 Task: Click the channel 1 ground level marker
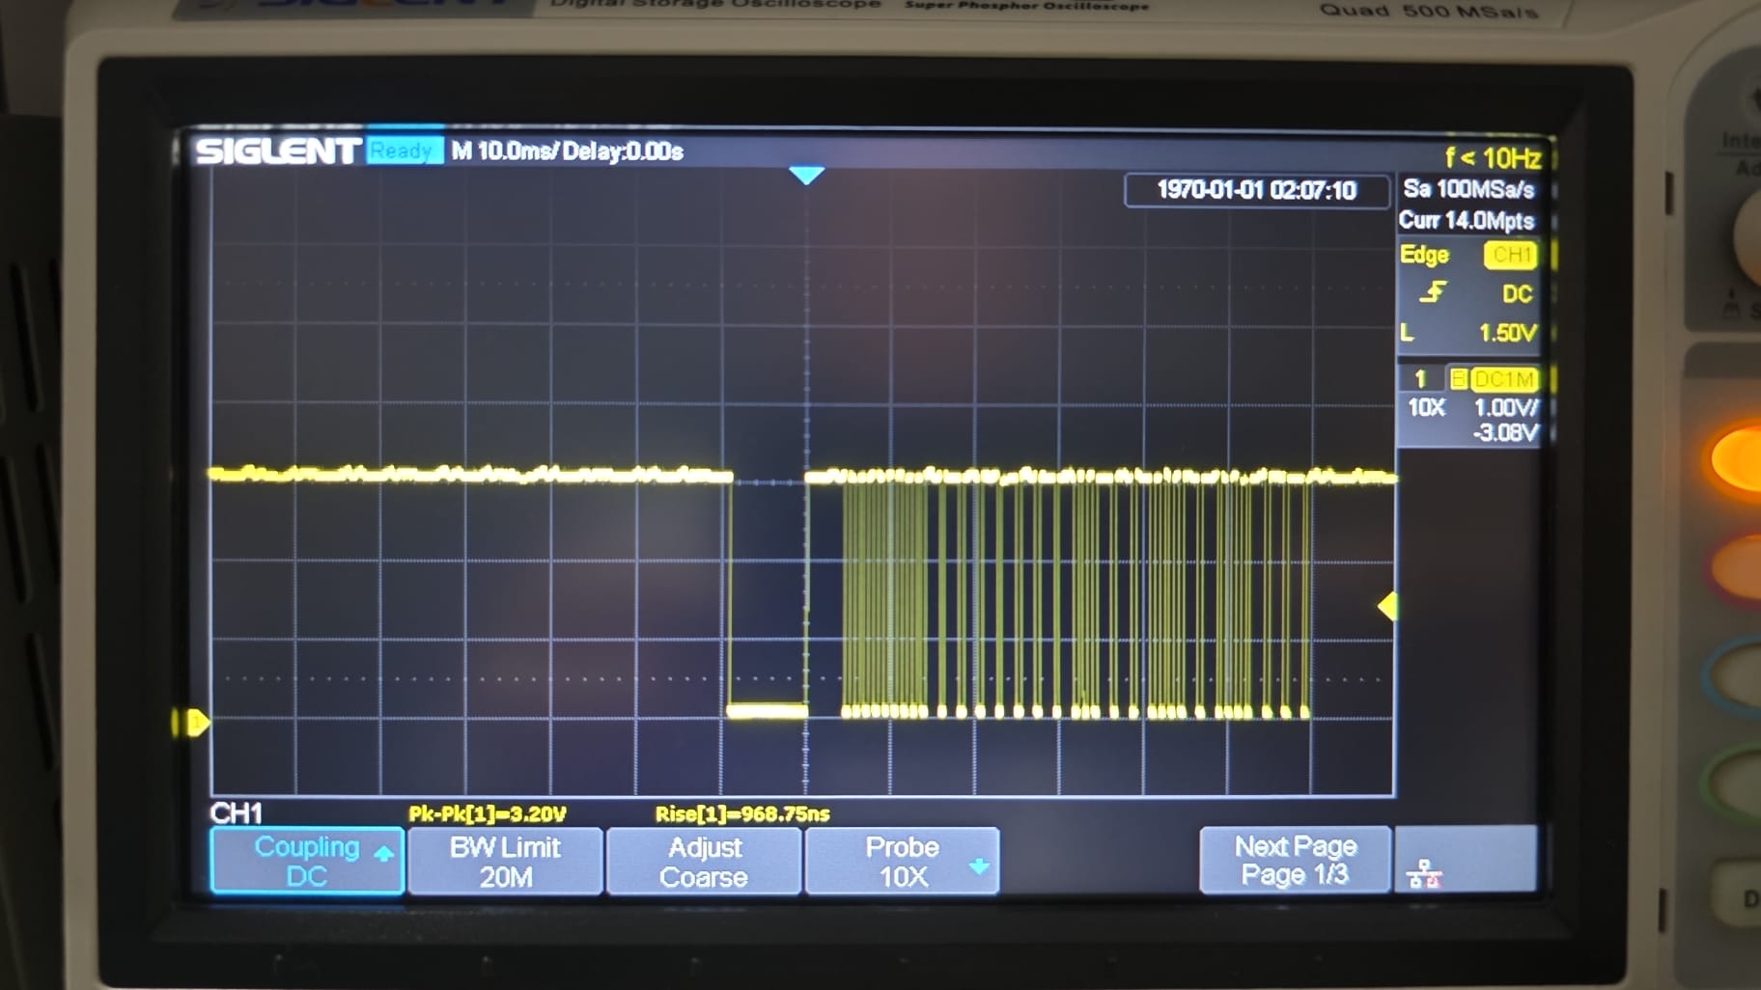(194, 722)
